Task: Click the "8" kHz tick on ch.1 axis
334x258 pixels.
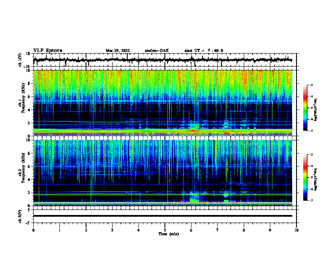Action: coord(30,83)
